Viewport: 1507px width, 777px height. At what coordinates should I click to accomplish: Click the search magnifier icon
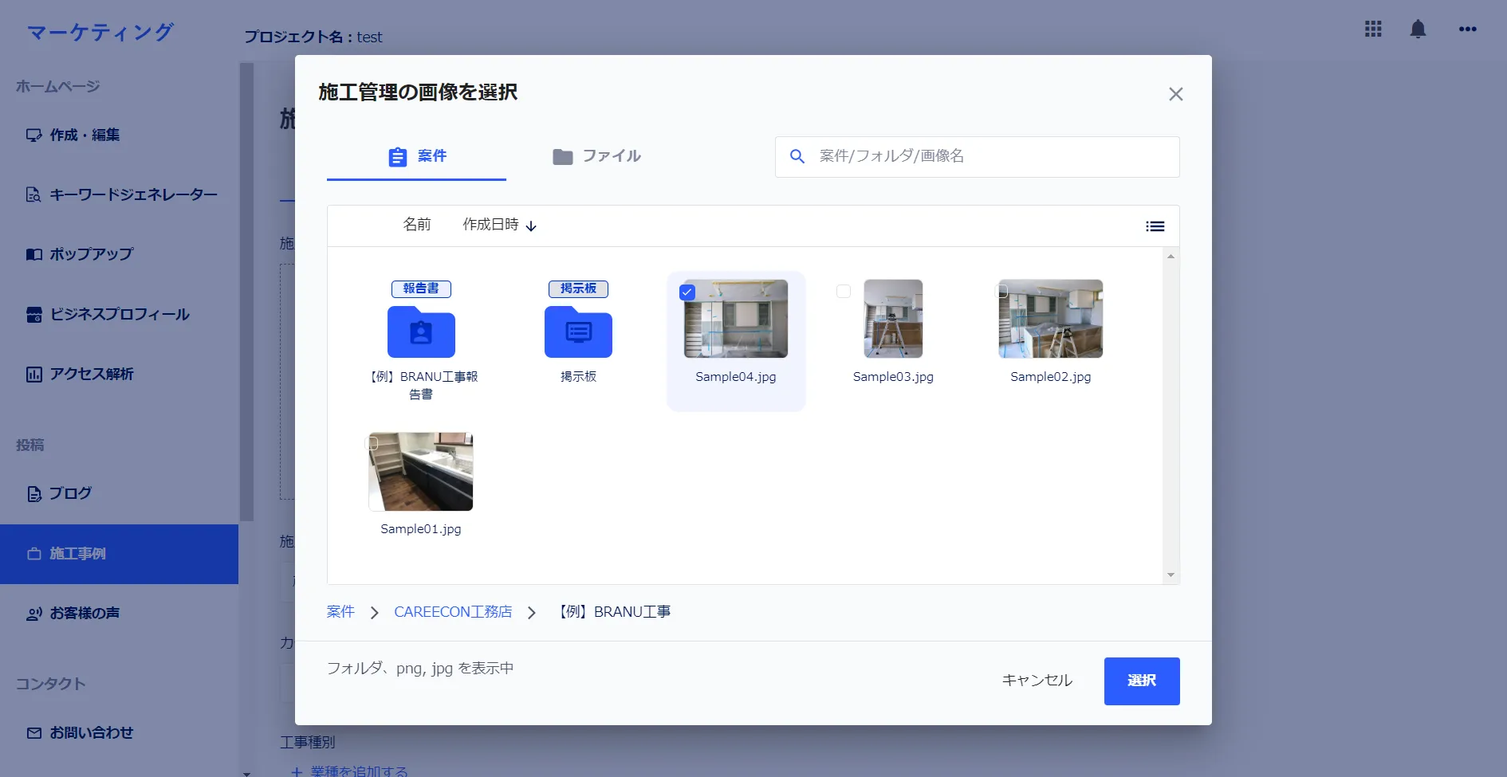coord(797,157)
